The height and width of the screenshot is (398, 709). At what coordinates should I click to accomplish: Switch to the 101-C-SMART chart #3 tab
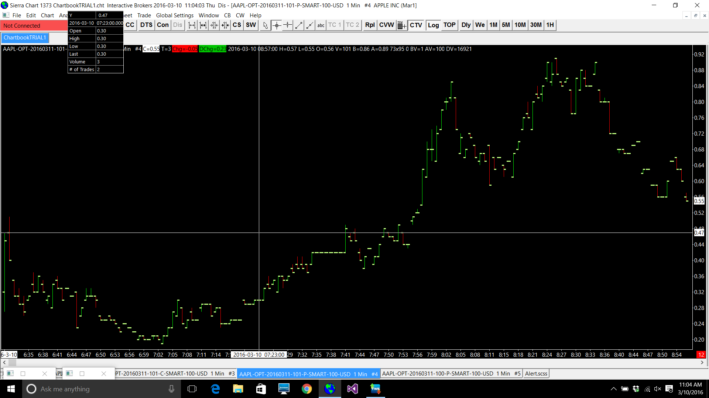pos(175,374)
